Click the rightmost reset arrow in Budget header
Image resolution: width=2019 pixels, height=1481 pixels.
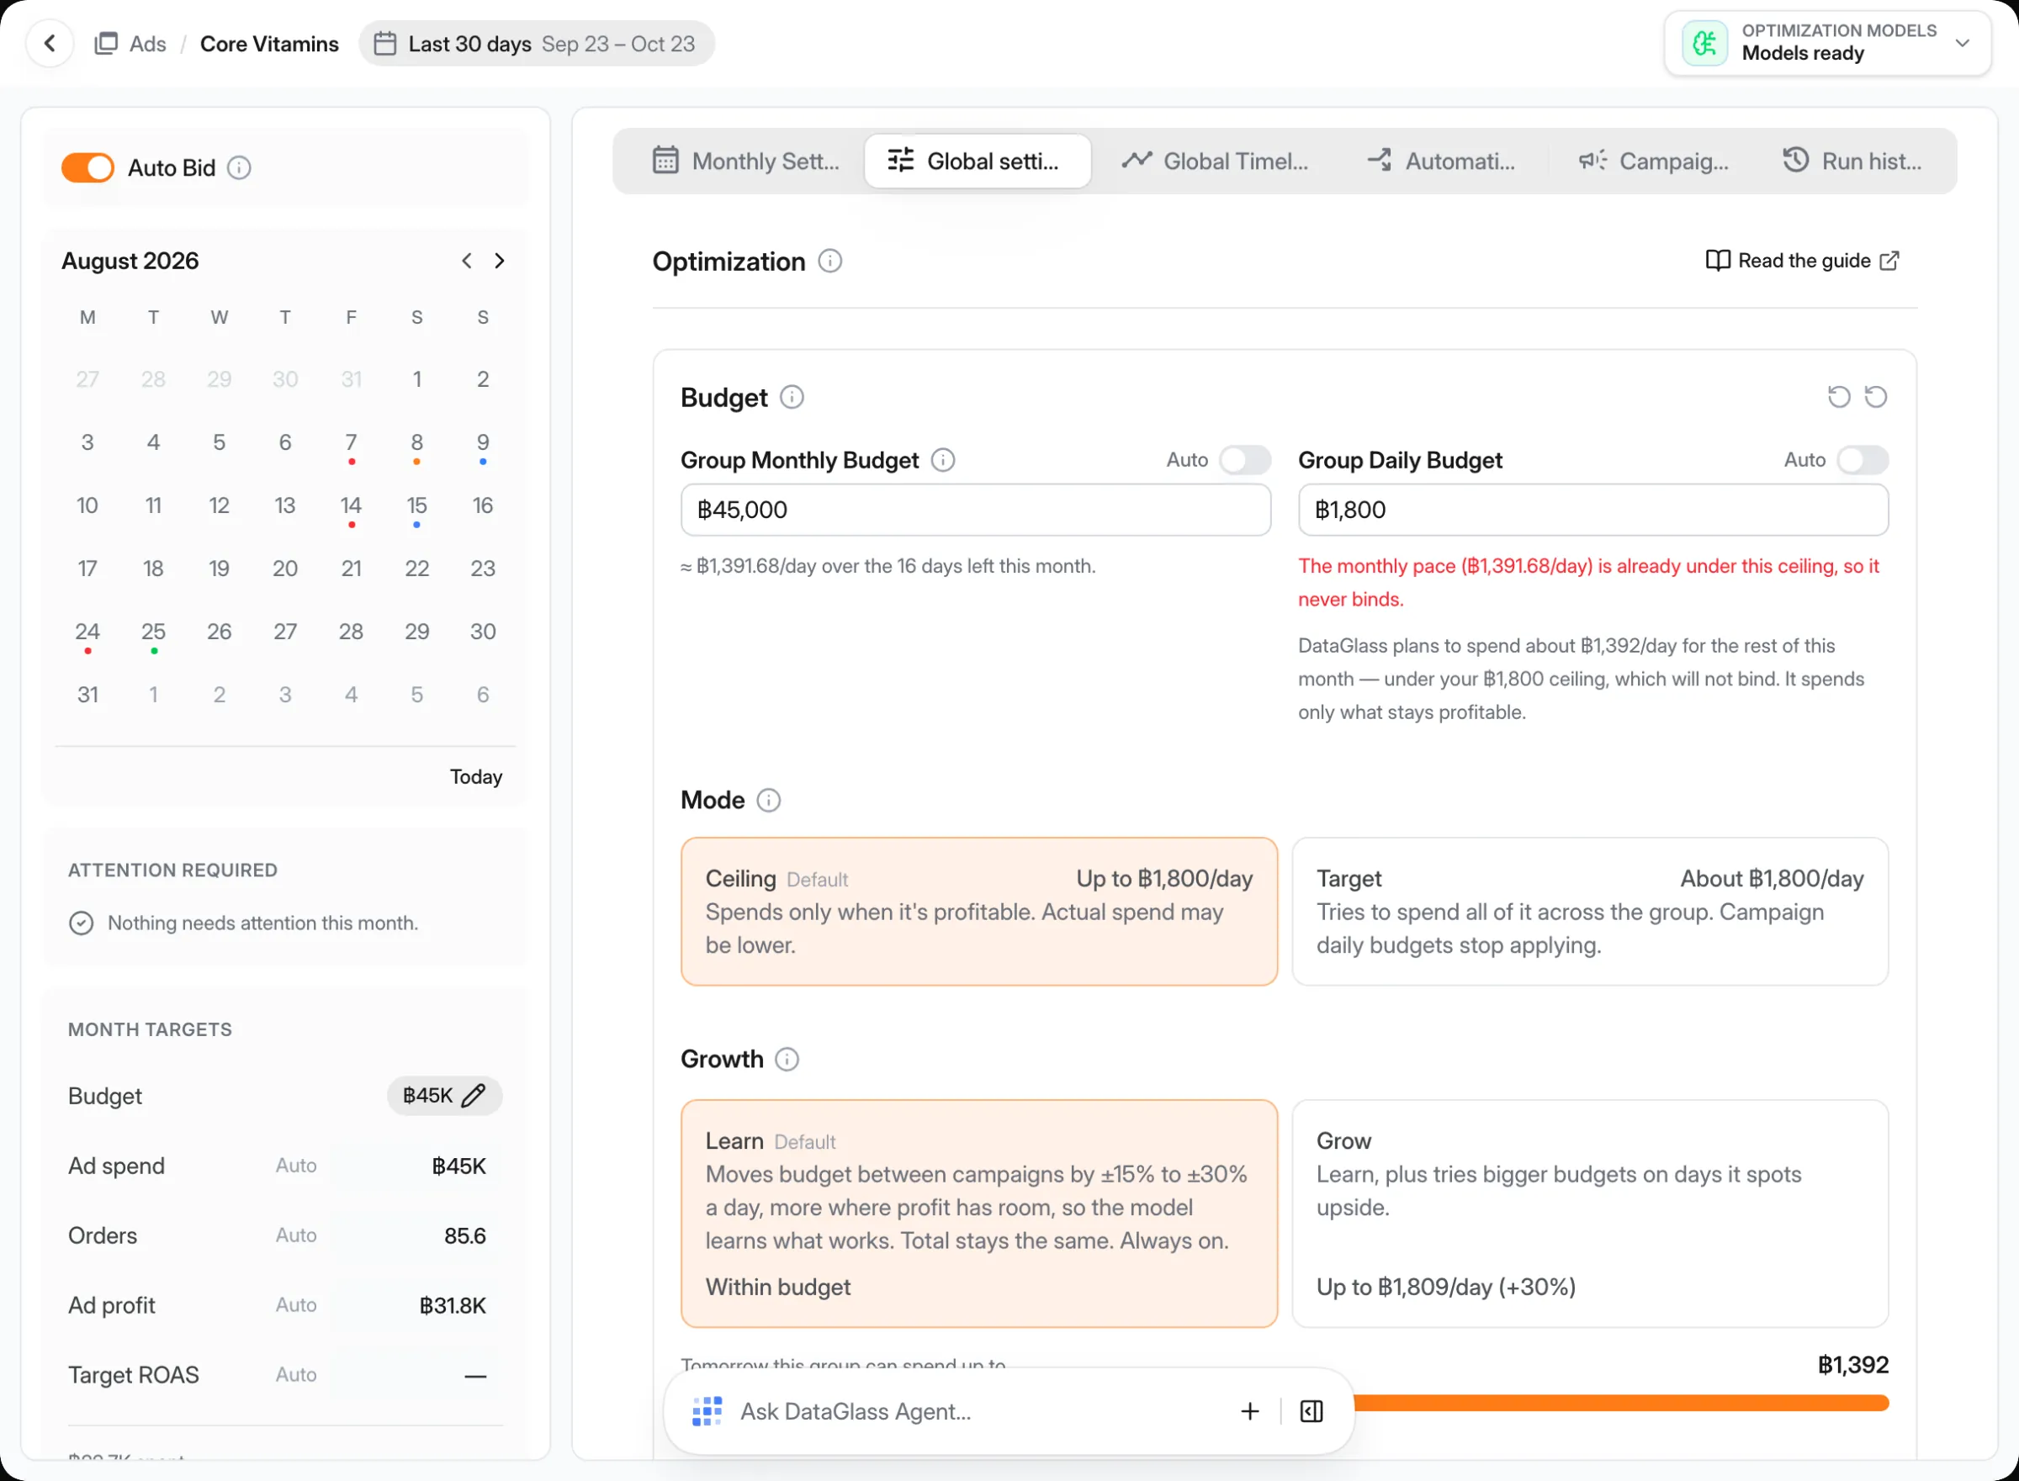pyautogui.click(x=1875, y=397)
